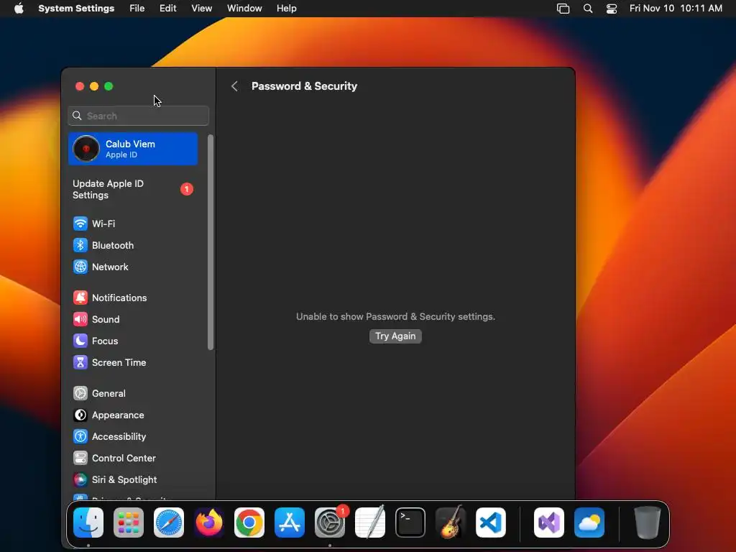Screen dimensions: 736x552
Task: Open Control Center settings in sidebar
Action: pos(133,458)
